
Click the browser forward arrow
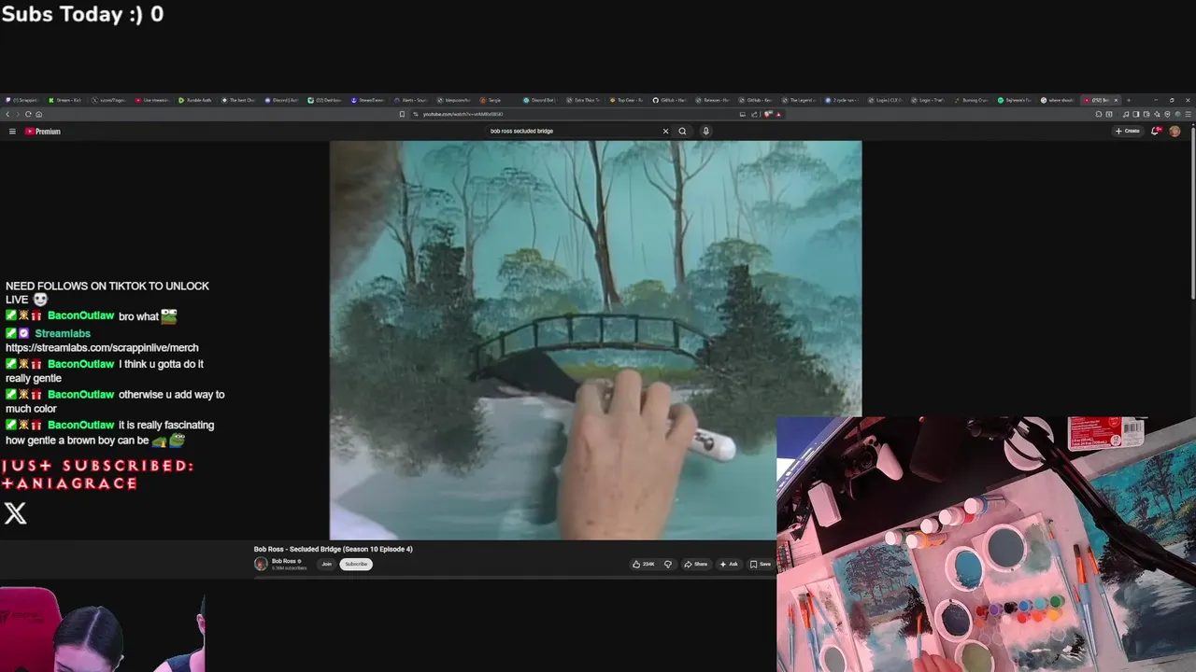click(18, 114)
